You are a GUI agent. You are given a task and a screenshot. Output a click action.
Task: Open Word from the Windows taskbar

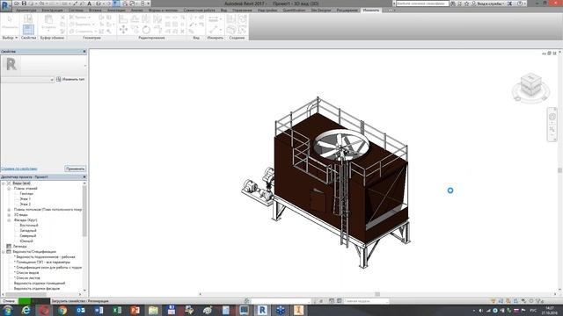coord(99,310)
